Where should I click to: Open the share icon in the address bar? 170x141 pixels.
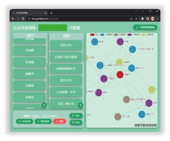point(131,19)
